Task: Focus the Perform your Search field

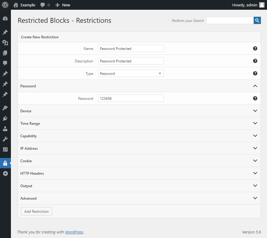Action: [x=230, y=20]
